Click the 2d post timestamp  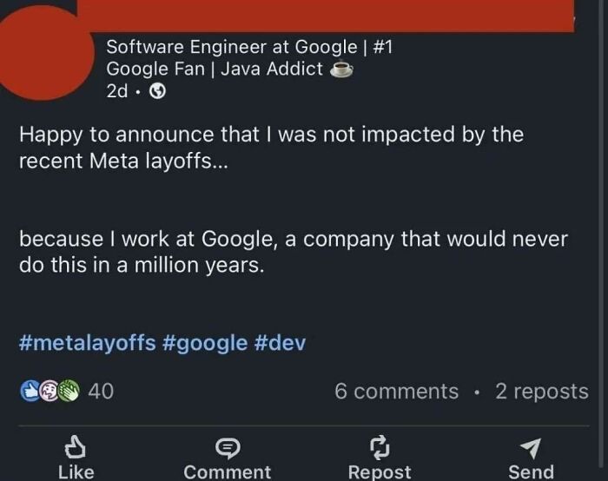[117, 92]
